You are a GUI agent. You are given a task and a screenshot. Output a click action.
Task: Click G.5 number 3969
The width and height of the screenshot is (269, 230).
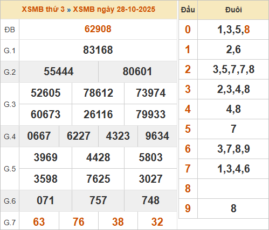[x=46, y=157]
